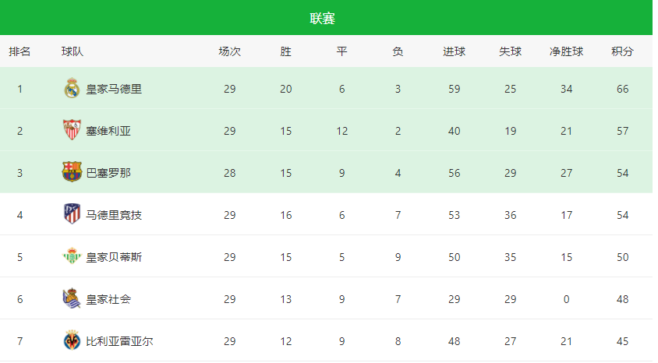Click the Real Madrid club crest
The height and width of the screenshot is (363, 658).
coord(72,89)
